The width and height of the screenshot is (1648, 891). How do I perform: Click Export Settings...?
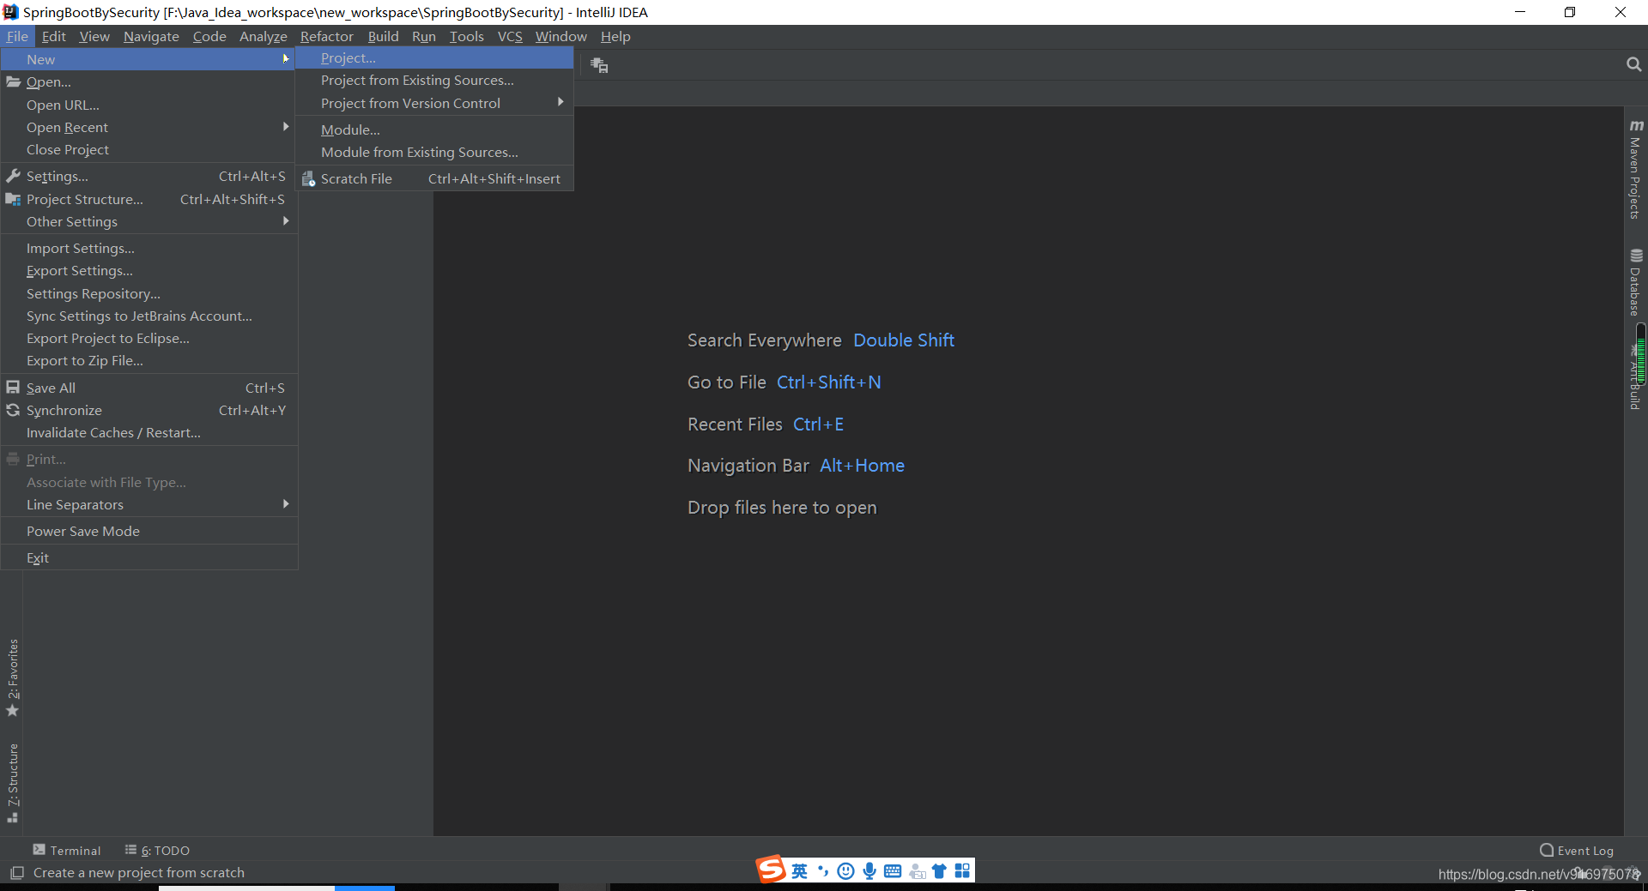coord(148,271)
